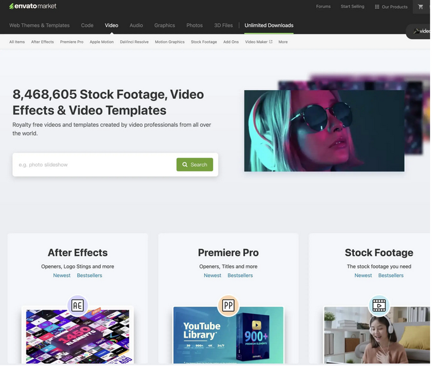441x375 pixels.
Task: Click the 'Royalty free videos and templates' description
Action: coord(111,129)
